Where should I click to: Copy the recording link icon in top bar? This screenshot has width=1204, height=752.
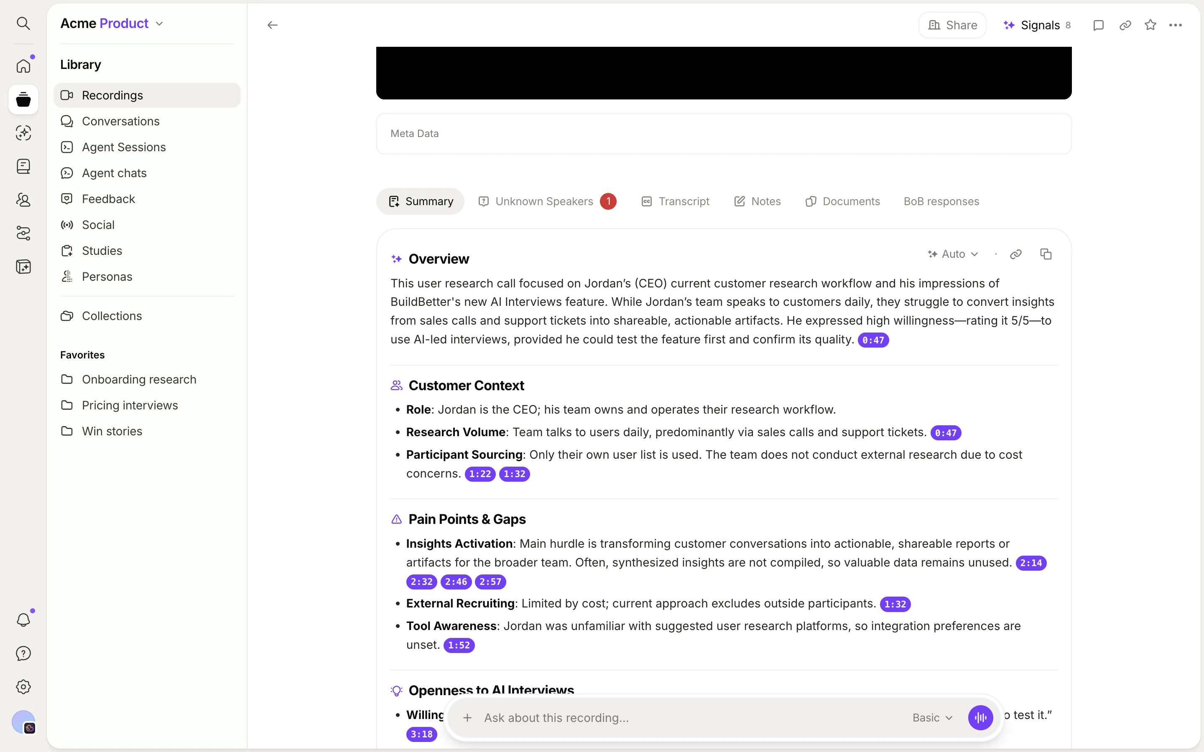click(1125, 25)
